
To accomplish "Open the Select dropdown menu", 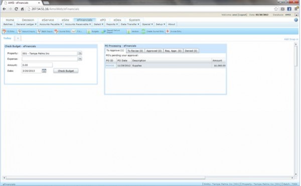I will click(x=98, y=25).
